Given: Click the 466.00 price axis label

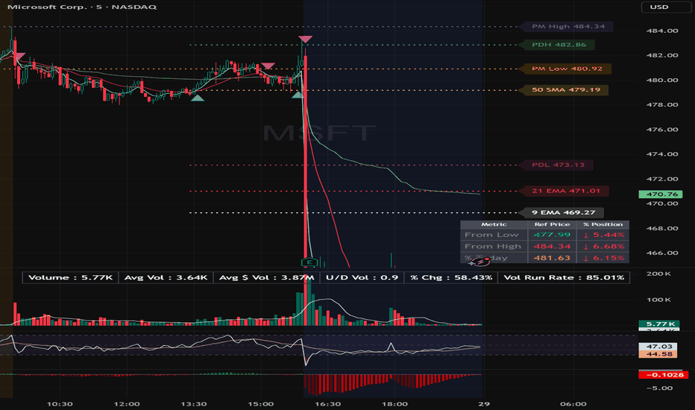Looking at the screenshot, I should [x=661, y=253].
